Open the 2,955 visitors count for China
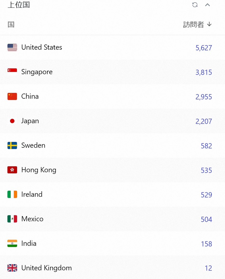 tap(204, 97)
